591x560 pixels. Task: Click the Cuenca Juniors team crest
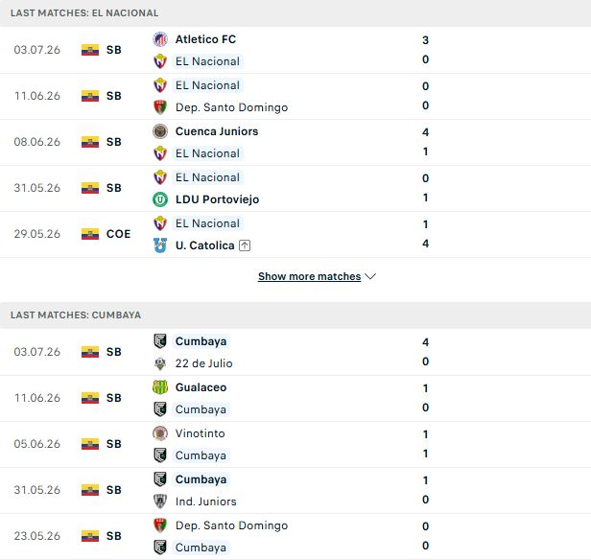pos(160,131)
